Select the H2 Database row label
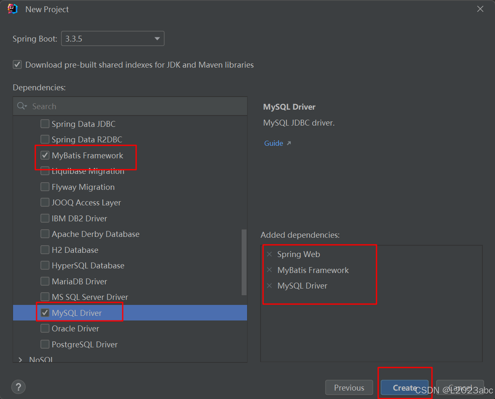The width and height of the screenshot is (495, 399). click(75, 250)
